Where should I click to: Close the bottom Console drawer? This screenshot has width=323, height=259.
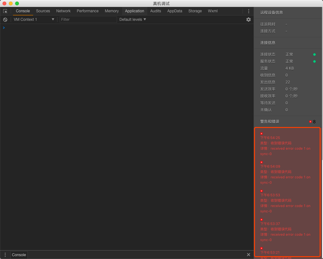point(249,255)
